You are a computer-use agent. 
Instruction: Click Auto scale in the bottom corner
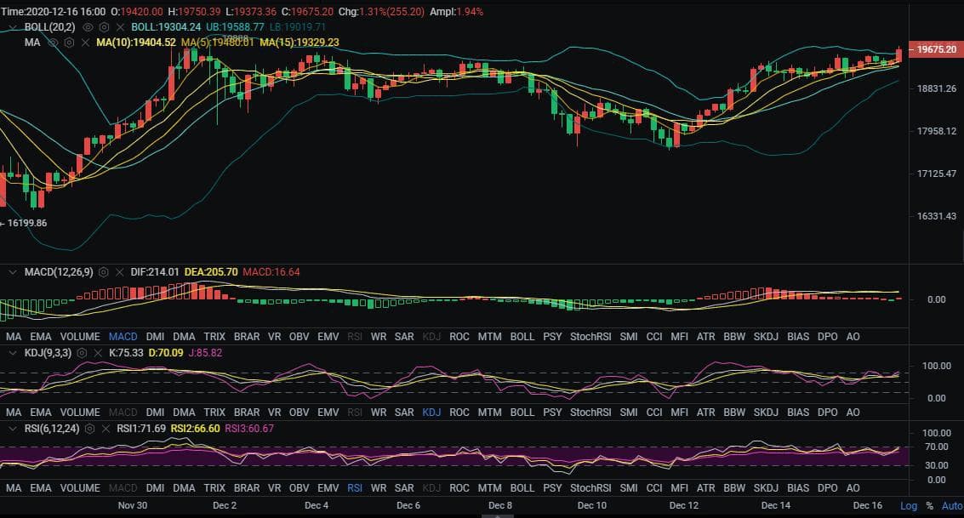tap(951, 505)
